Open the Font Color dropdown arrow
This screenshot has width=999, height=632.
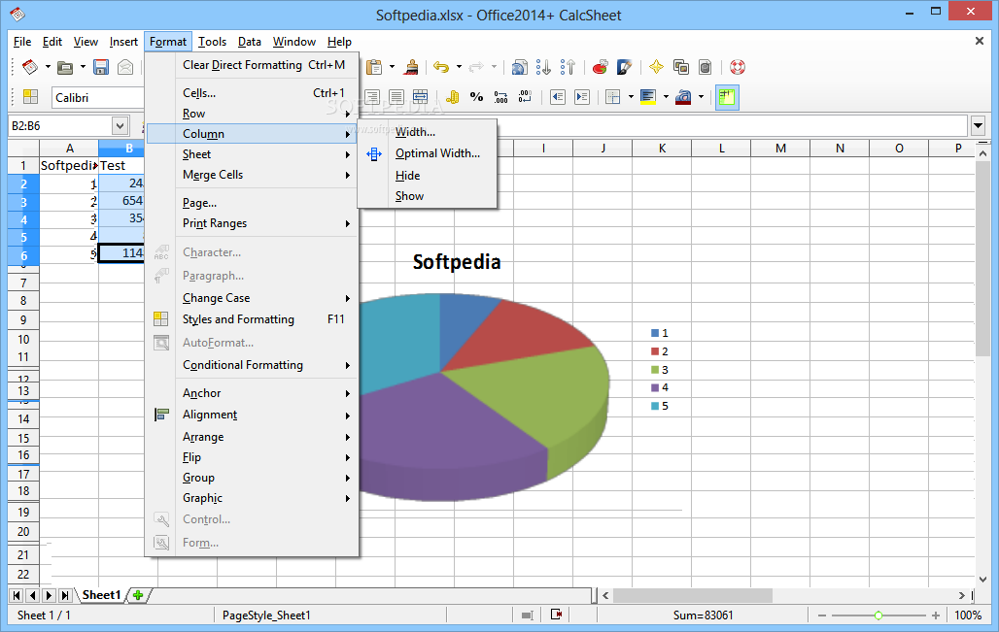701,97
